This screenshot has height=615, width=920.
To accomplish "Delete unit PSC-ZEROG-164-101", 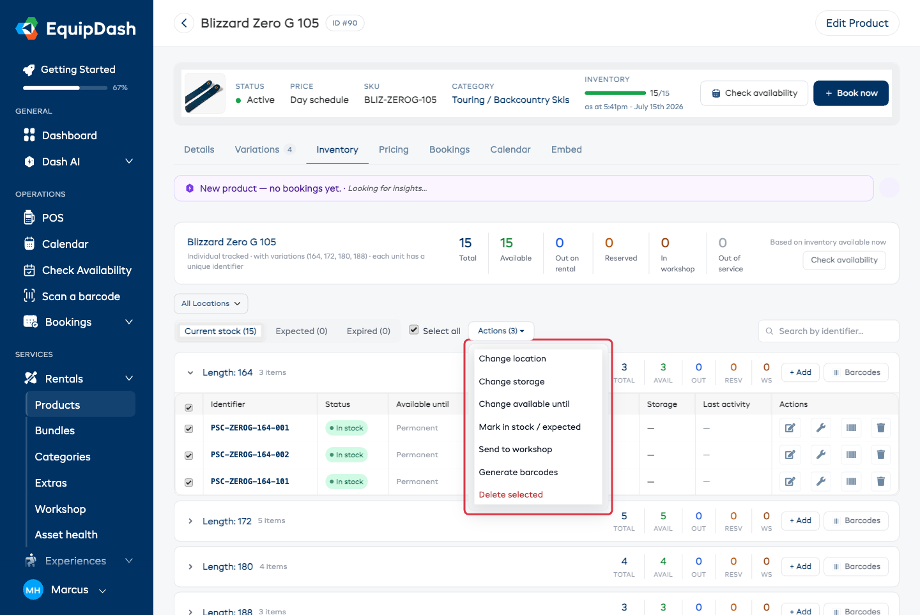I will coord(881,482).
